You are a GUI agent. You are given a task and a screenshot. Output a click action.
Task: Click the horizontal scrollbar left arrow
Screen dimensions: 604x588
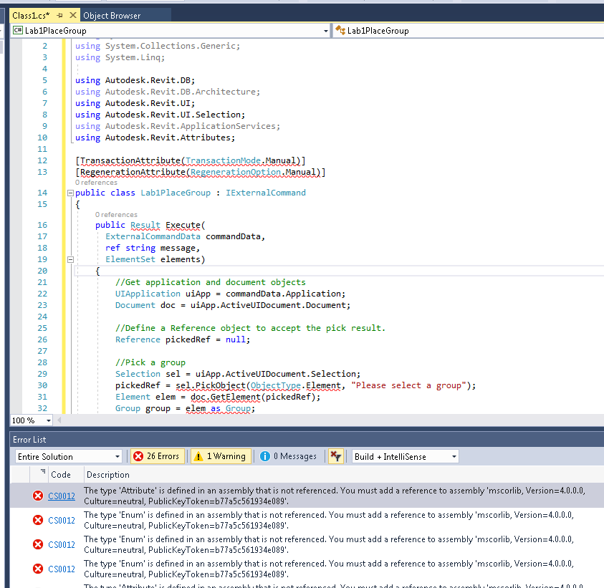coord(59,420)
